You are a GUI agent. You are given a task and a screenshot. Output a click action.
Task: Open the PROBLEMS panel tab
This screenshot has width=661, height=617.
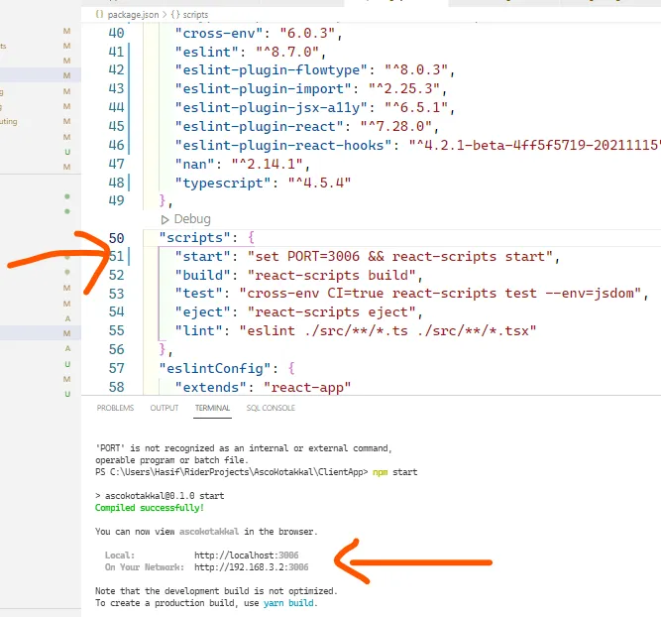[115, 408]
